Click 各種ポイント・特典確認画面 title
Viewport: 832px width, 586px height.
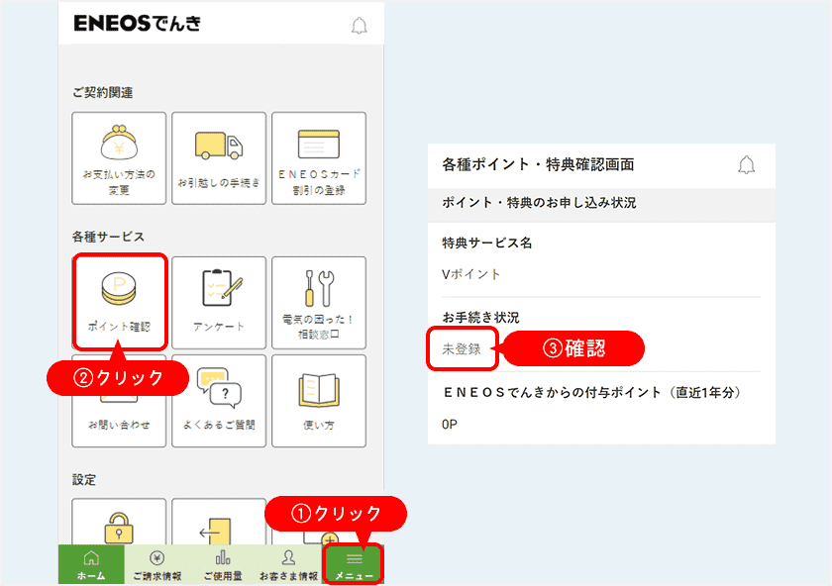[538, 165]
